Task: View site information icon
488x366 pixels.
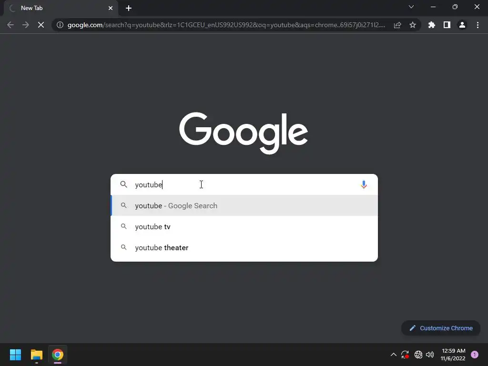Action: pos(60,25)
